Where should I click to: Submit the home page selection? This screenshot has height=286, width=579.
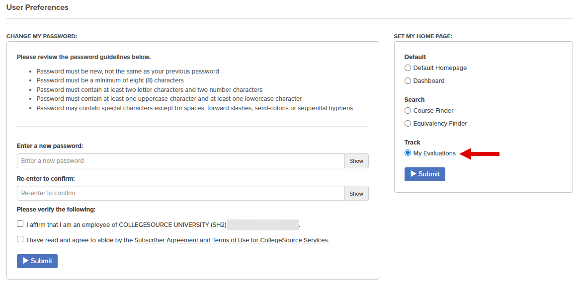point(424,174)
